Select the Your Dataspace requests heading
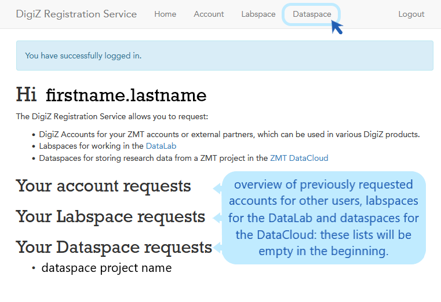The height and width of the screenshot is (302, 441). (x=114, y=247)
